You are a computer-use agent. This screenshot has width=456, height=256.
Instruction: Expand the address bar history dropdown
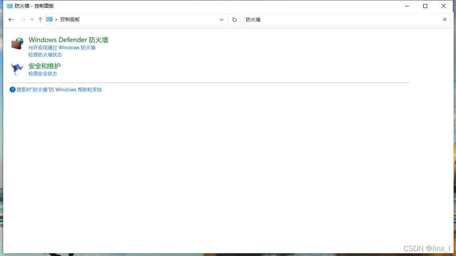click(x=222, y=20)
